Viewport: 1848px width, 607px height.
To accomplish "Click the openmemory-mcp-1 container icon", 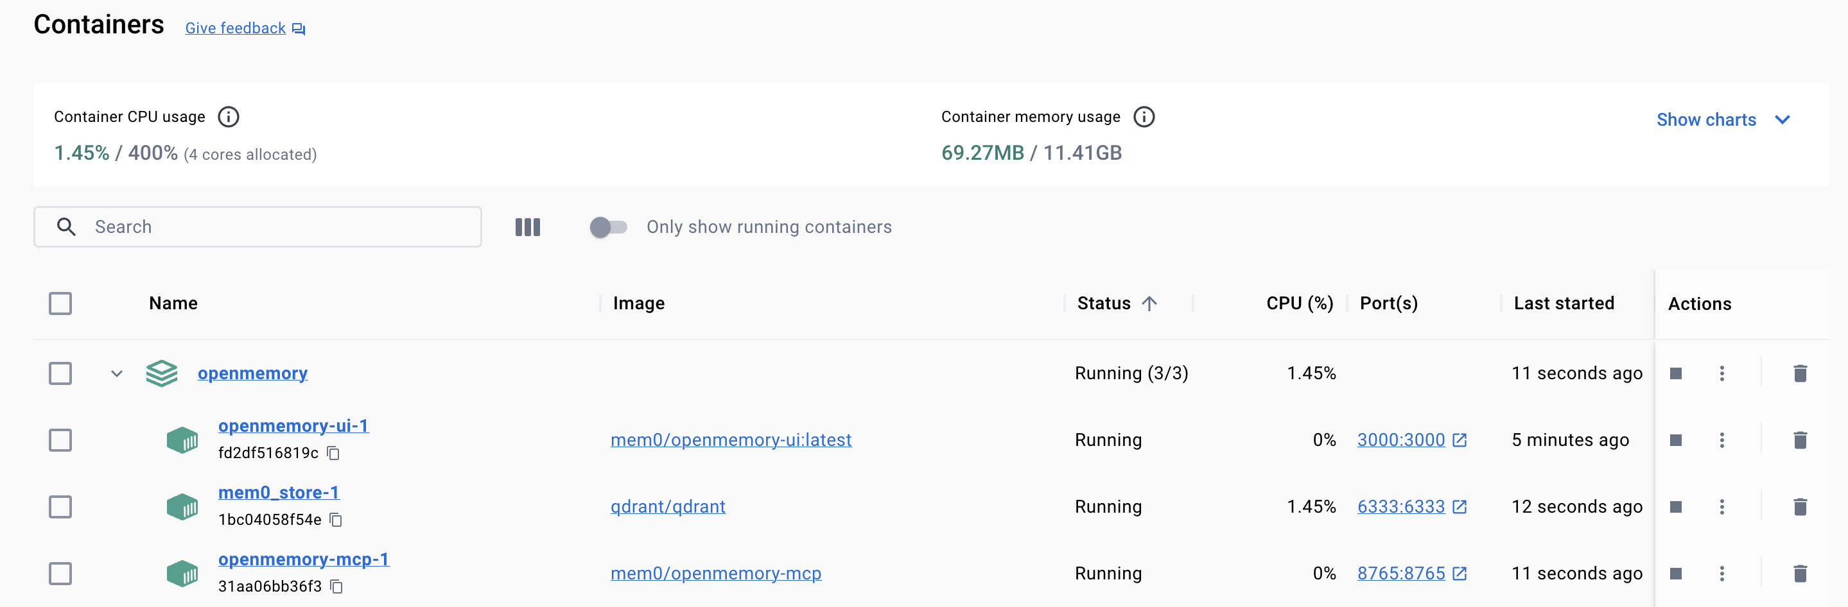I will coord(182,574).
